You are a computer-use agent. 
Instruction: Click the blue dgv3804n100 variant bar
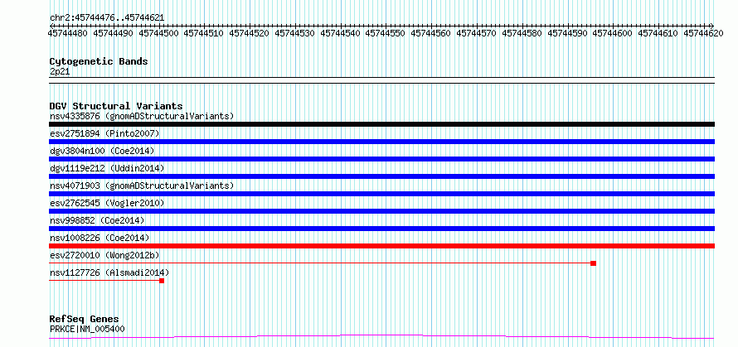pos(381,159)
